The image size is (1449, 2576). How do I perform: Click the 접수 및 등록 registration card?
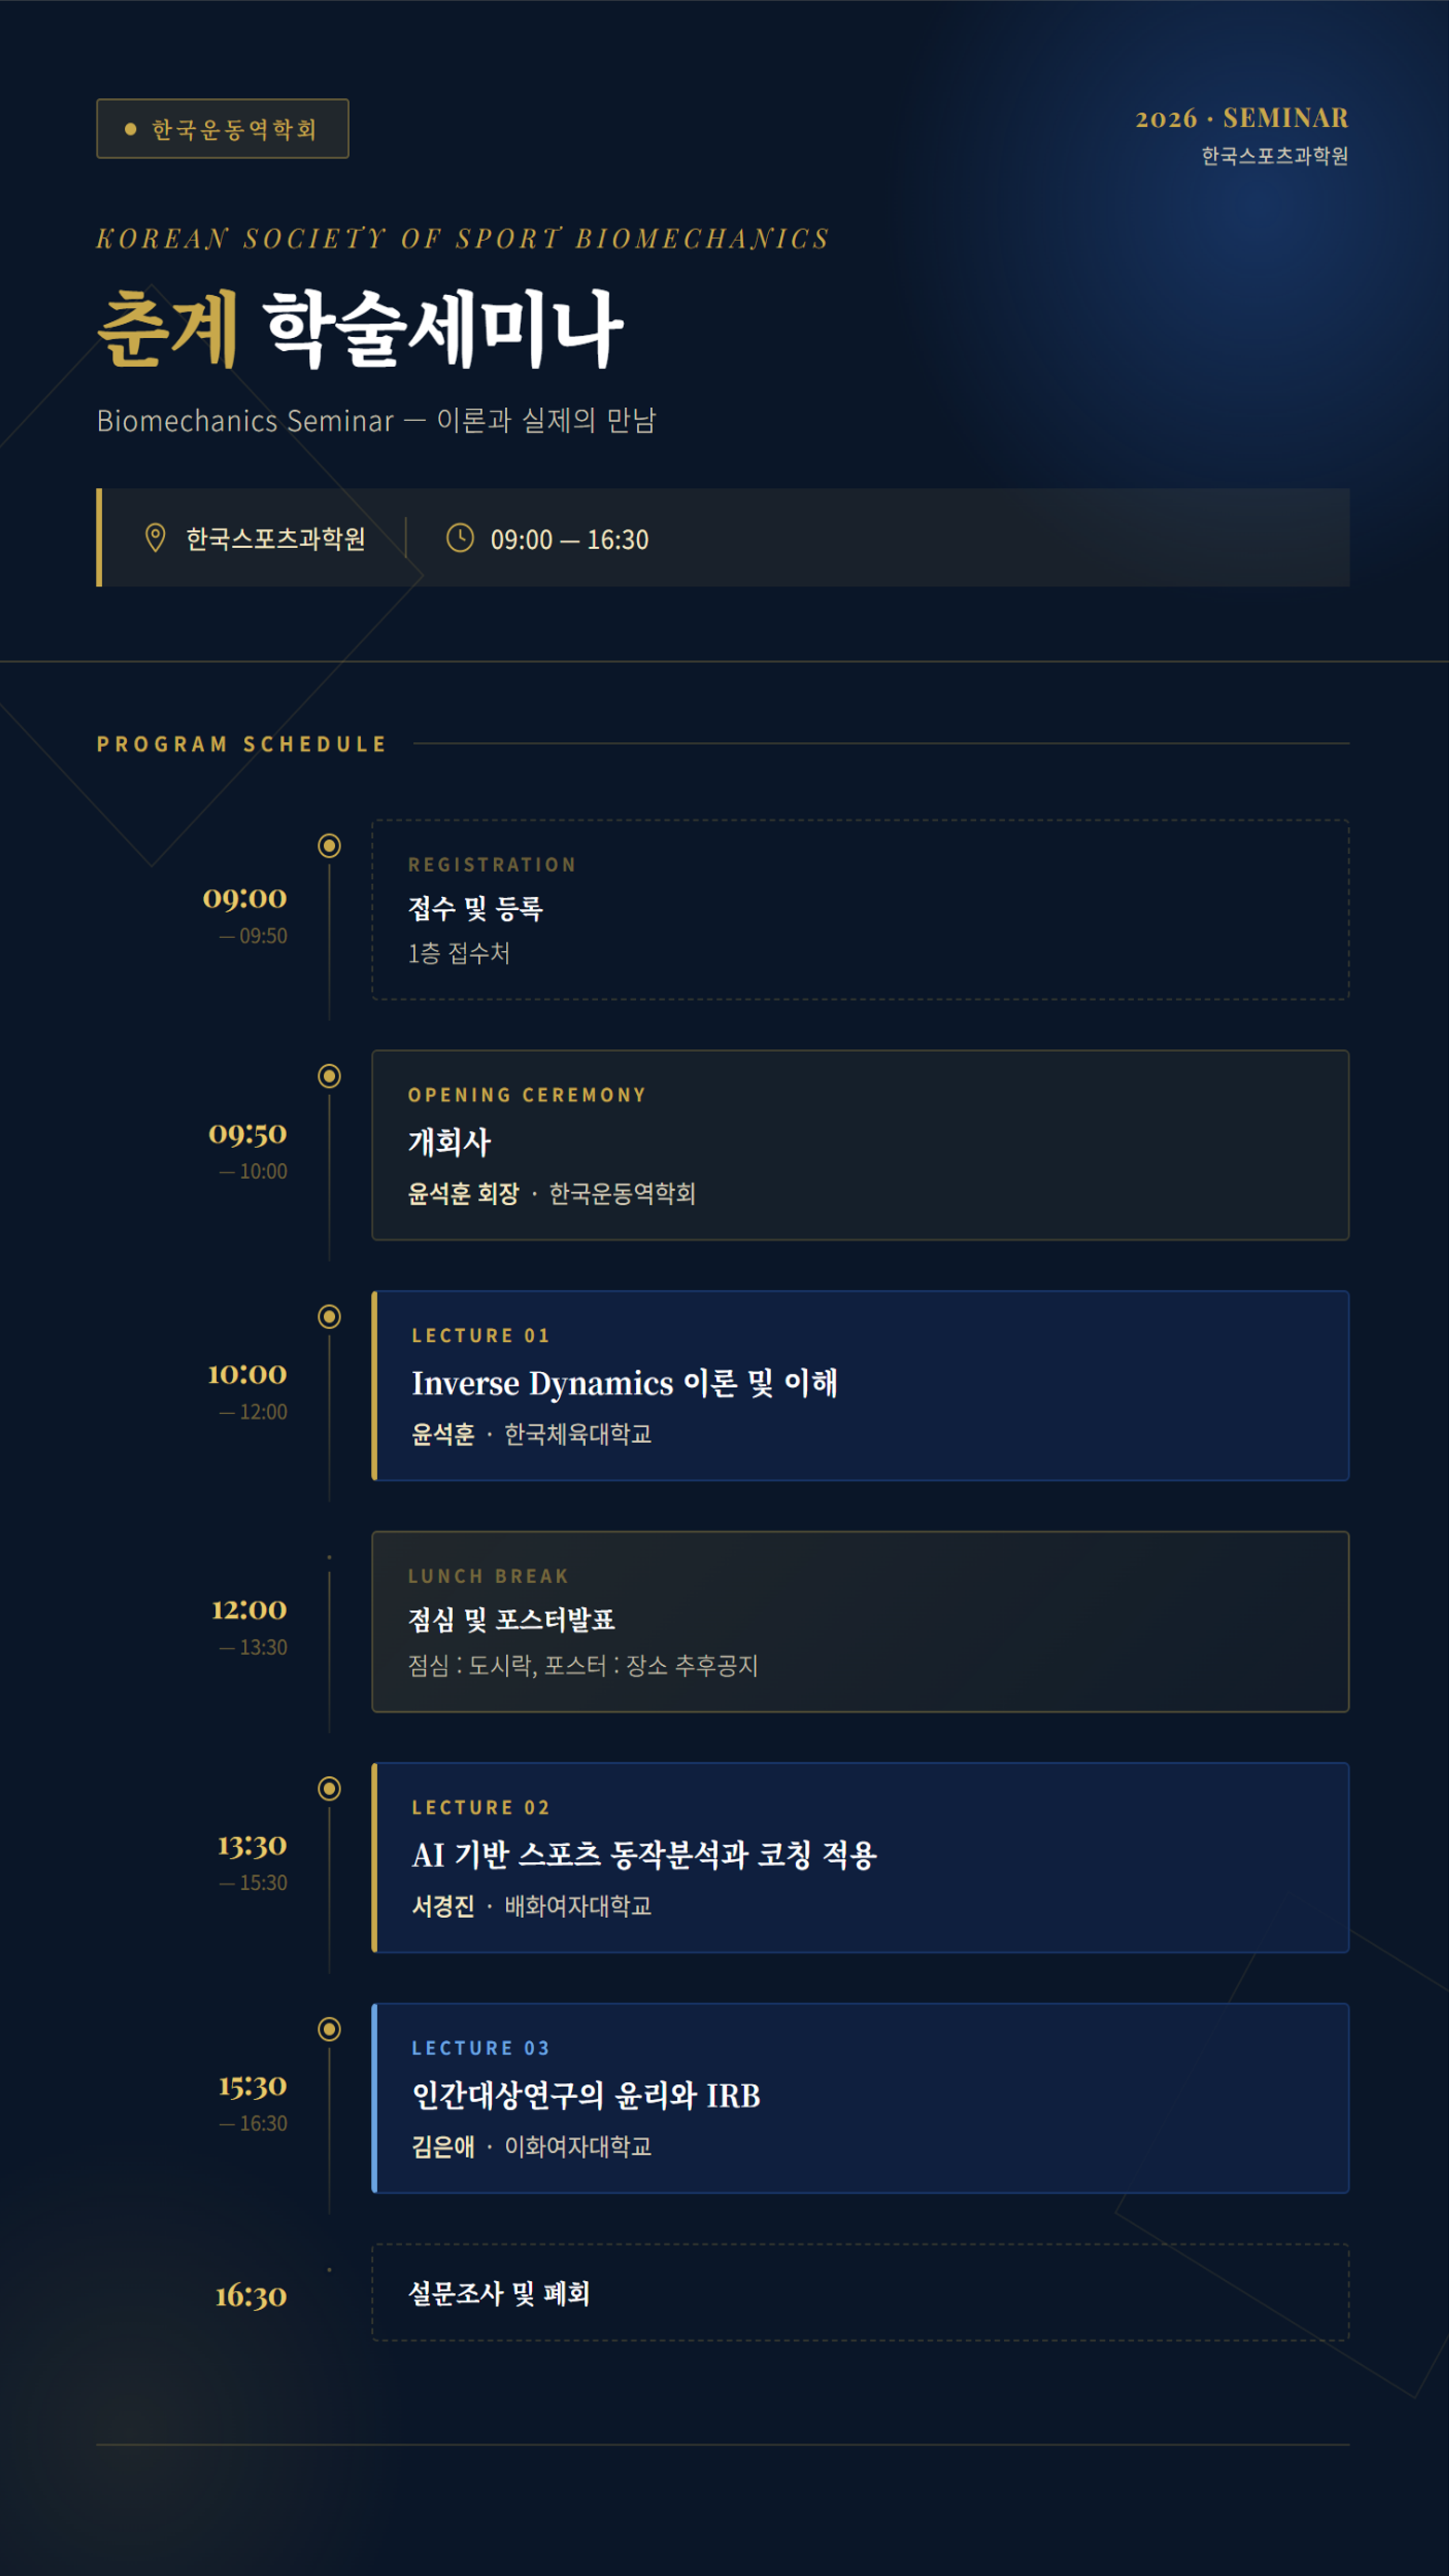(860, 910)
